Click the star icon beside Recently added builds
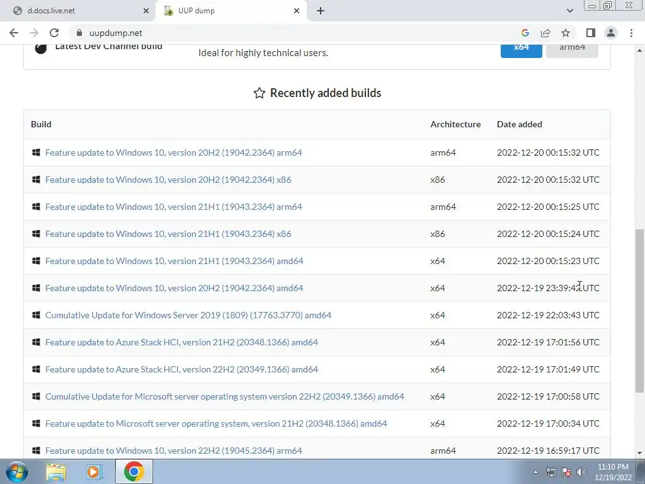Viewport: 645px width, 484px height. (259, 93)
